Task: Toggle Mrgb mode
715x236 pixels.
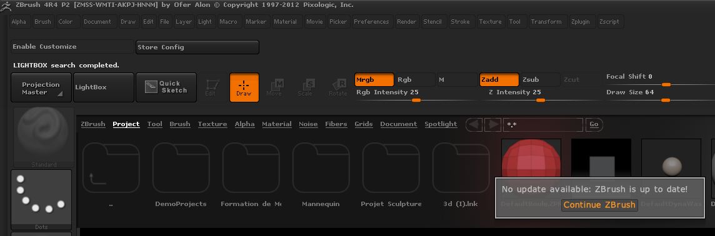Action: [x=374, y=80]
